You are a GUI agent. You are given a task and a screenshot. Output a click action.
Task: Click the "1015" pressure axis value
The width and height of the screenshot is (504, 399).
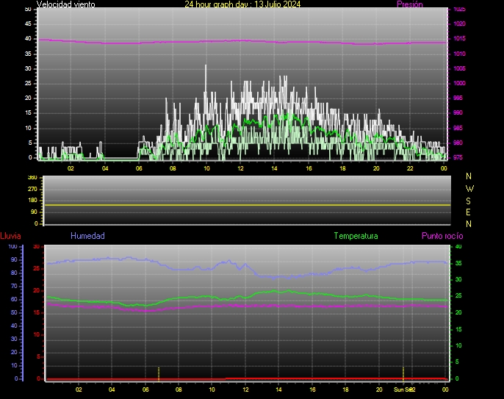[459, 39]
